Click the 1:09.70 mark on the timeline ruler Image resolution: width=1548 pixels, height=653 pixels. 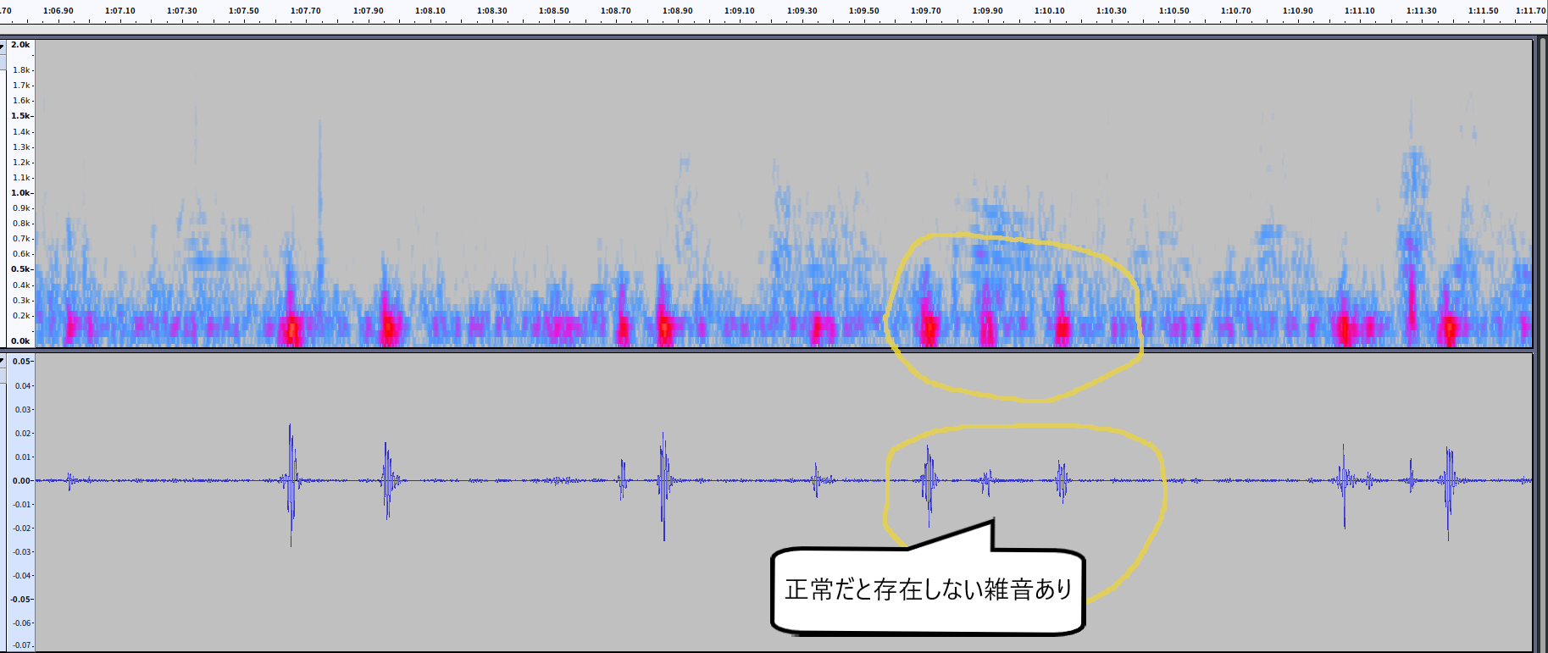pyautogui.click(x=926, y=11)
